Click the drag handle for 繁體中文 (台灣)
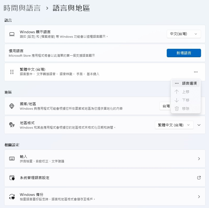209x208 pixels. point(12,72)
